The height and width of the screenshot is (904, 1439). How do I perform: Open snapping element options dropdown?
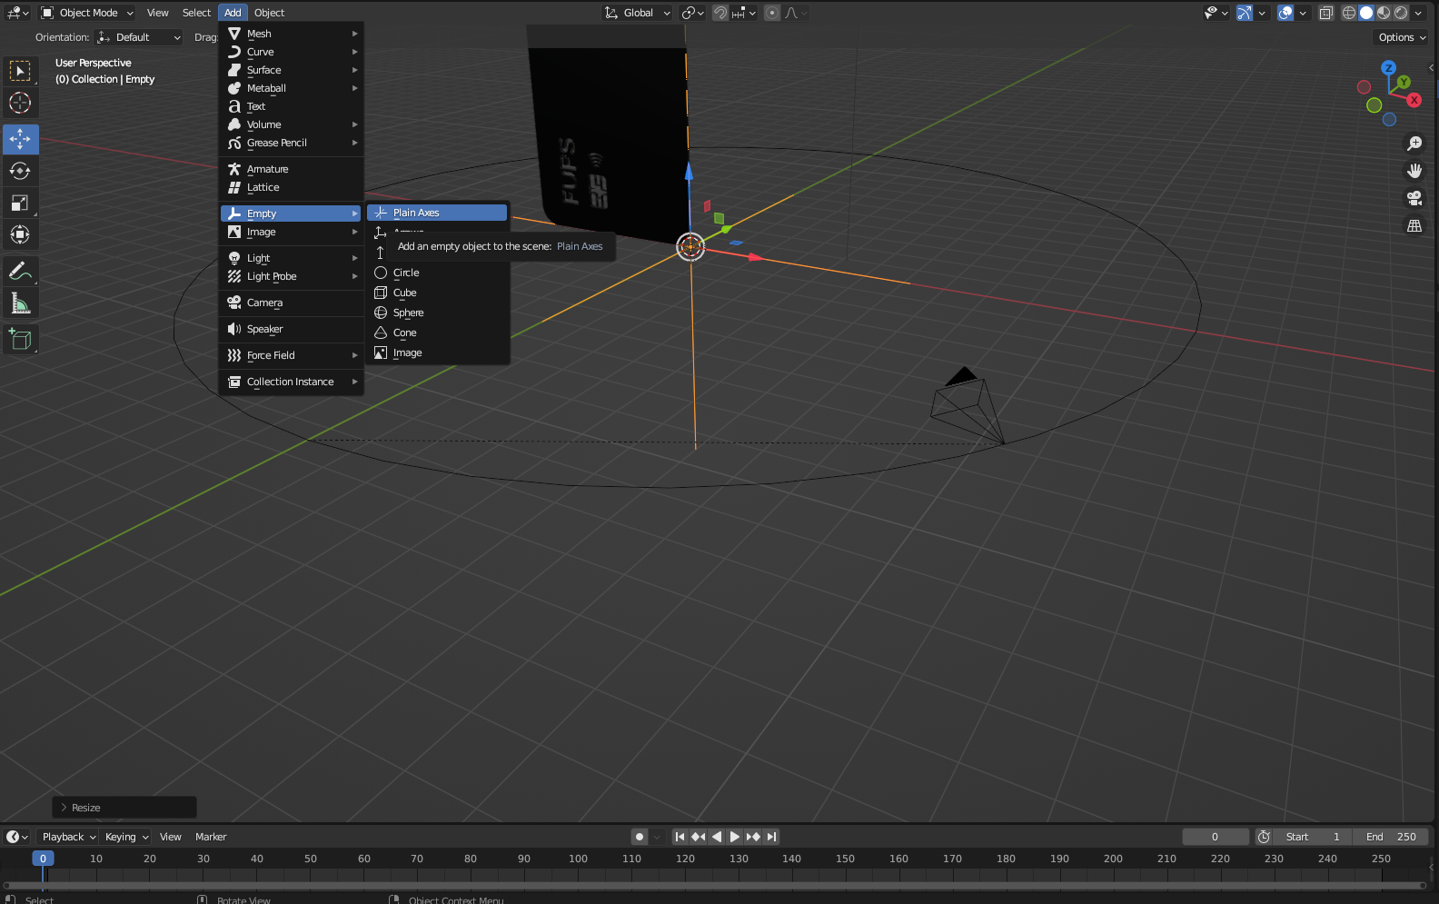[744, 13]
